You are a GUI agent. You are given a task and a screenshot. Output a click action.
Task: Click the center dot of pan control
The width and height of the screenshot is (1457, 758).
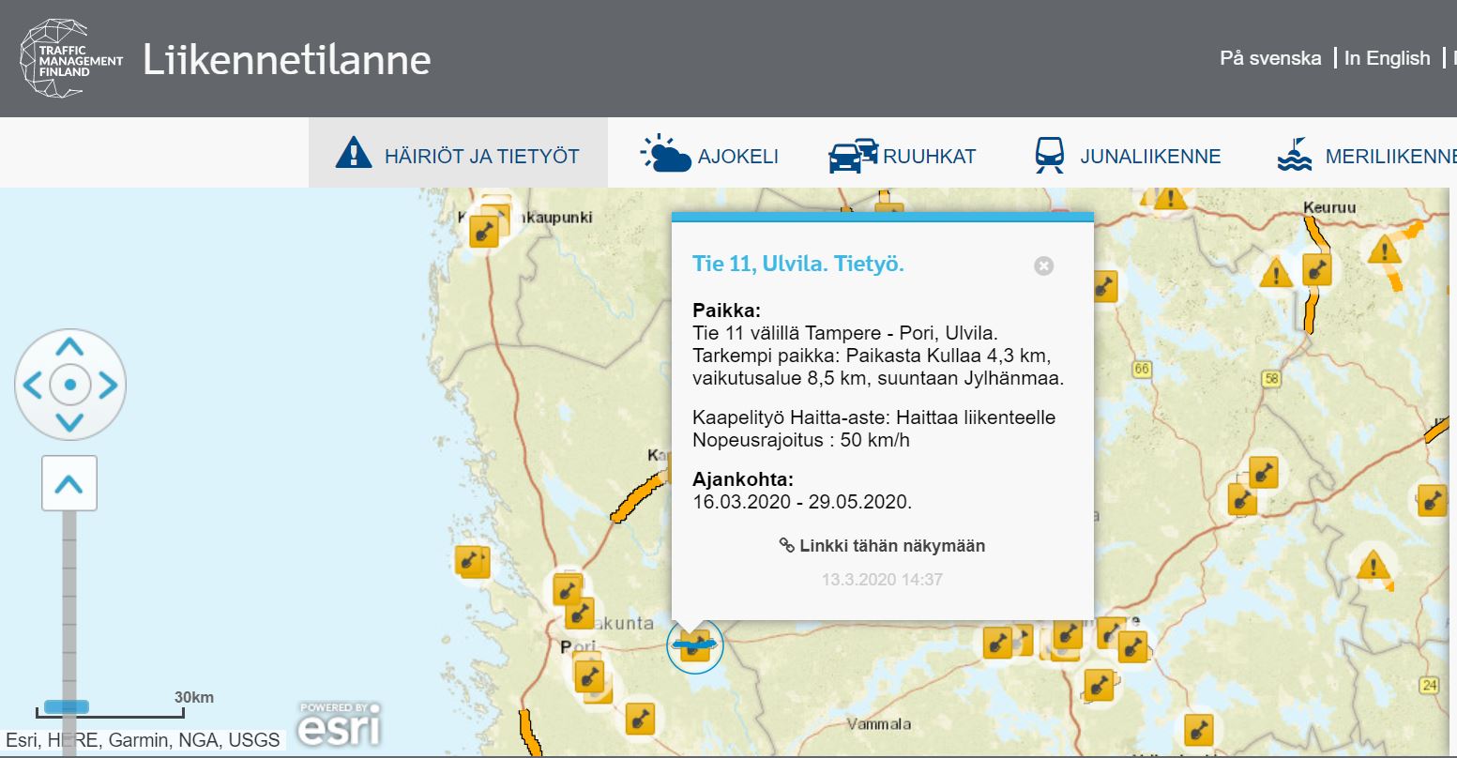pos(69,385)
